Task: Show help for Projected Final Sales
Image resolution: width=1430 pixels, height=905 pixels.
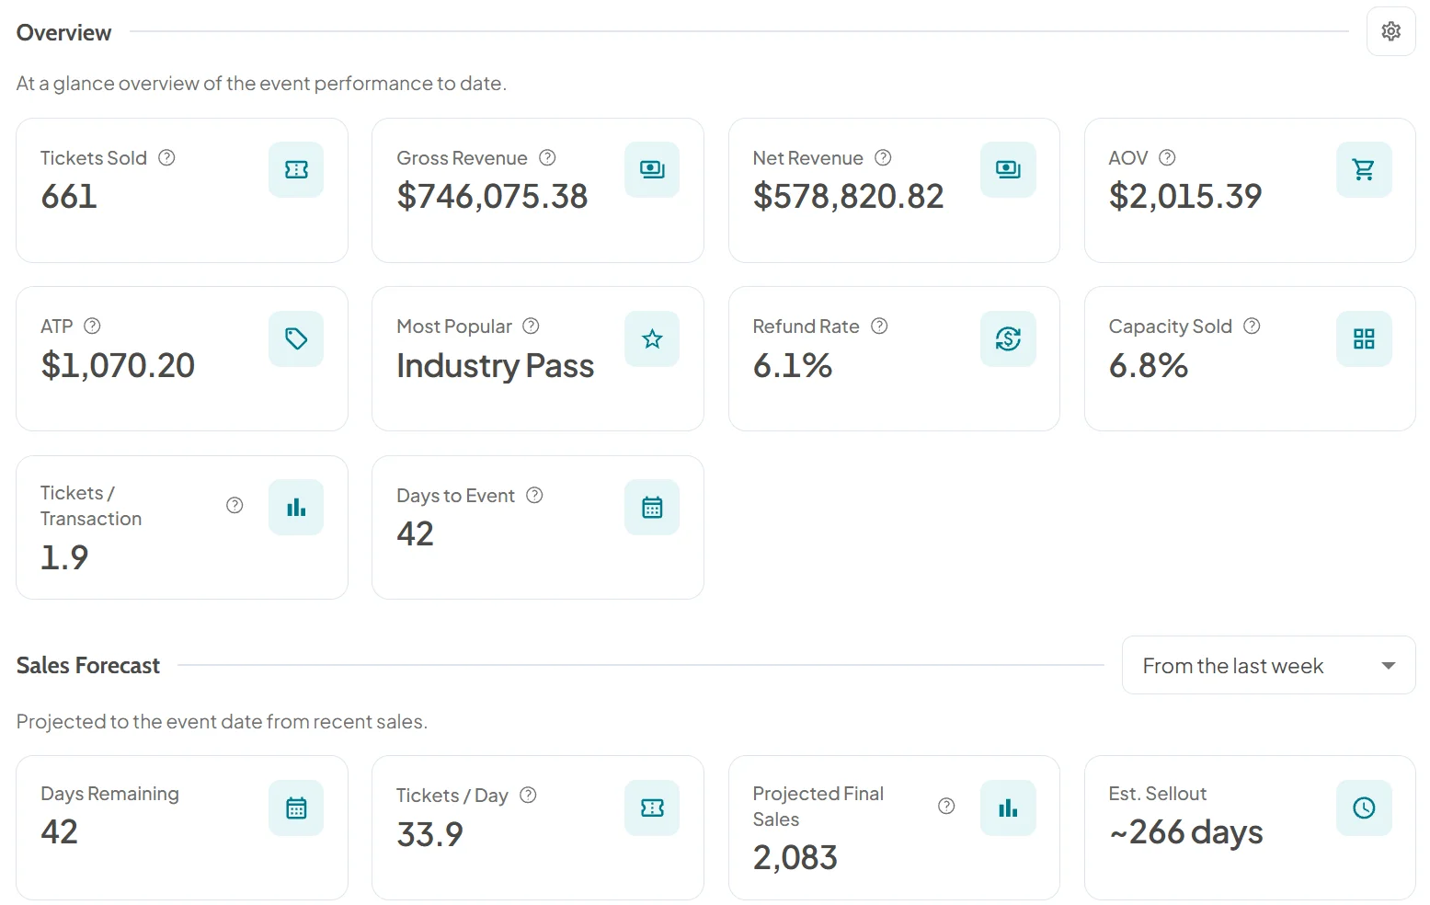Action: point(946,806)
